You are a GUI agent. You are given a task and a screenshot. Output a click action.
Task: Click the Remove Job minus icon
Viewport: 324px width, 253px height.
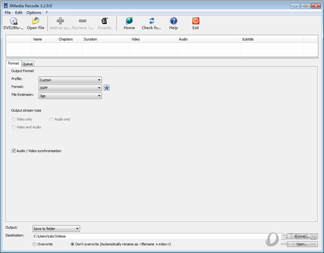(83, 20)
